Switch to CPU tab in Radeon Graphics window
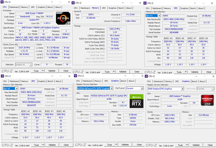Image resolution: width=216 pixels, height=148 pixels. 149,81
